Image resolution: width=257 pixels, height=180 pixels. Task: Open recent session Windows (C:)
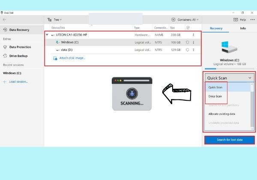click(x=12, y=73)
